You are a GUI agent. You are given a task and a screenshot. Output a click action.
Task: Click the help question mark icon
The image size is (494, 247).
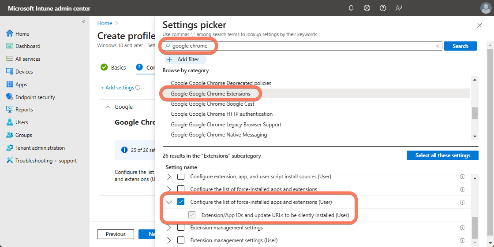point(383,8)
